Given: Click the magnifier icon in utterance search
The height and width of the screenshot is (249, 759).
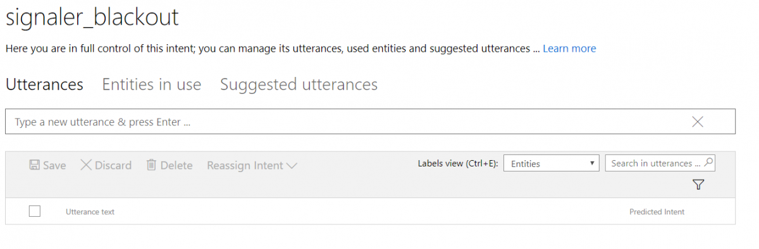Looking at the screenshot, I should [708, 163].
